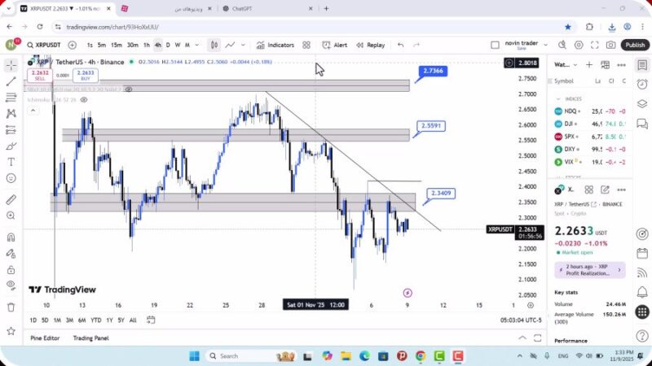Pick the Measure ruler tool
The height and width of the screenshot is (366, 652).
(x=11, y=199)
